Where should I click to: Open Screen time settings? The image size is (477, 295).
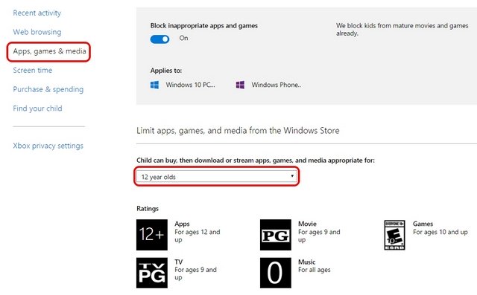tap(33, 70)
